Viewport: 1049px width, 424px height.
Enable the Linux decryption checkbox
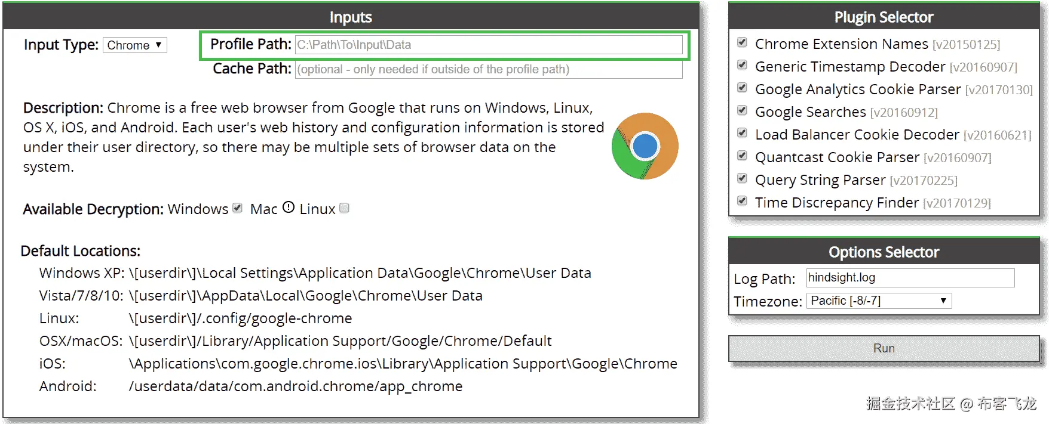pyautogui.click(x=344, y=208)
